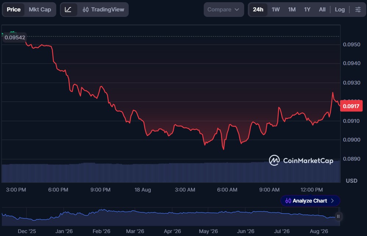Click the 6:00 AM time label
The height and width of the screenshot is (236, 367).
tap(227, 190)
